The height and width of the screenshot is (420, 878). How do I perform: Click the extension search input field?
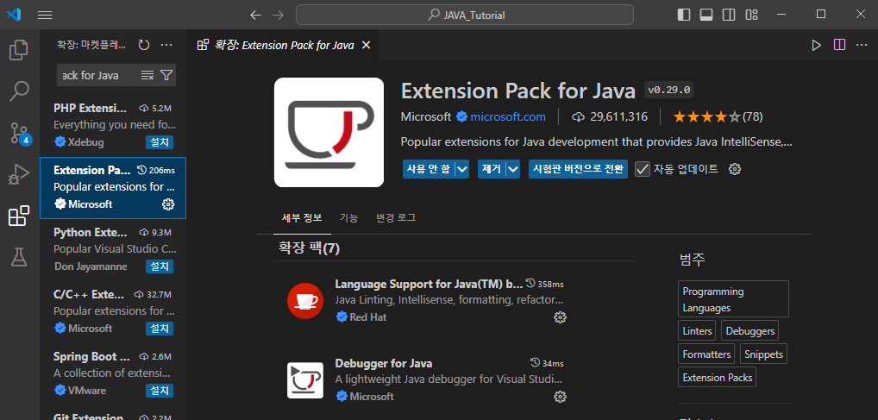click(x=98, y=75)
